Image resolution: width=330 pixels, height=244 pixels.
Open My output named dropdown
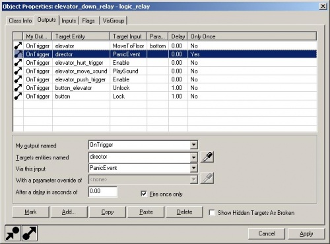[x=193, y=145]
